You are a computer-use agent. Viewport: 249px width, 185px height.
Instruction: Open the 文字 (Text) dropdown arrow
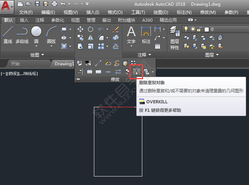point(131,46)
